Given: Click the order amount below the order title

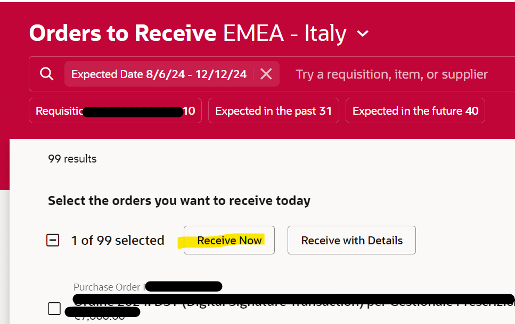Looking at the screenshot, I should coord(104,313).
